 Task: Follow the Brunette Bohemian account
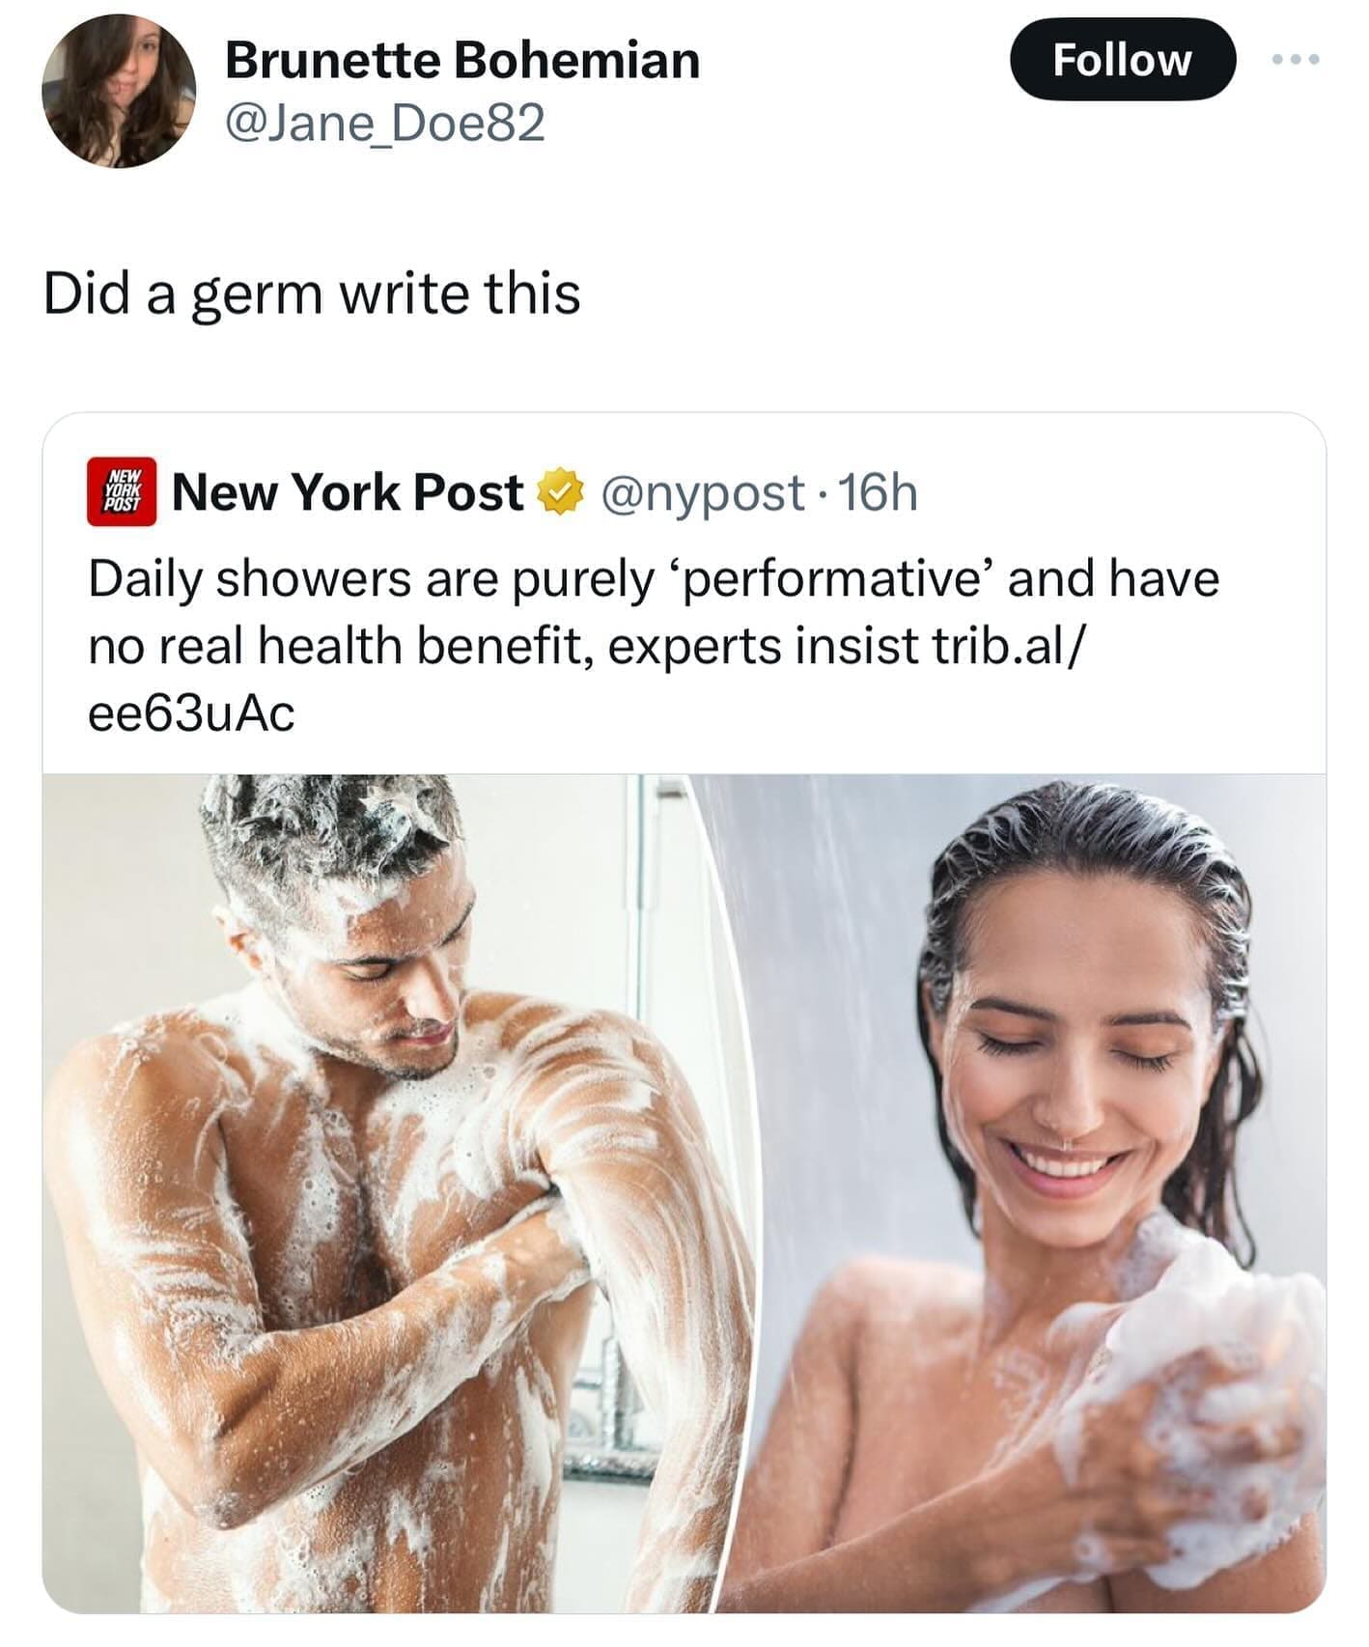1122,59
